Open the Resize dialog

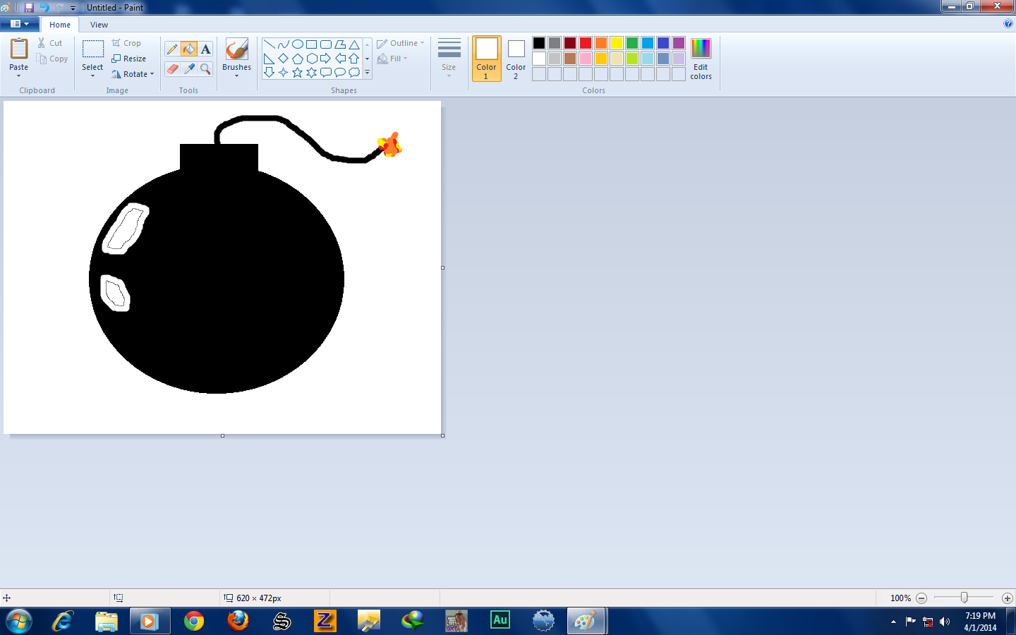point(128,59)
